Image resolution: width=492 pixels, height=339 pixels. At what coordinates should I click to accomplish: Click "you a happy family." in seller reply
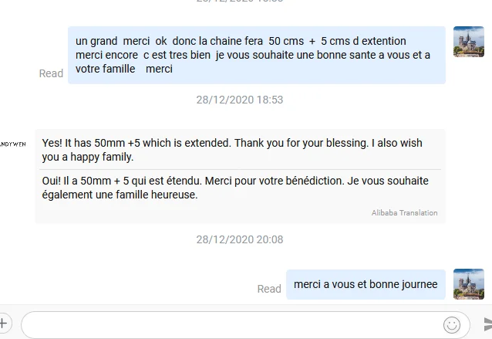(88, 157)
